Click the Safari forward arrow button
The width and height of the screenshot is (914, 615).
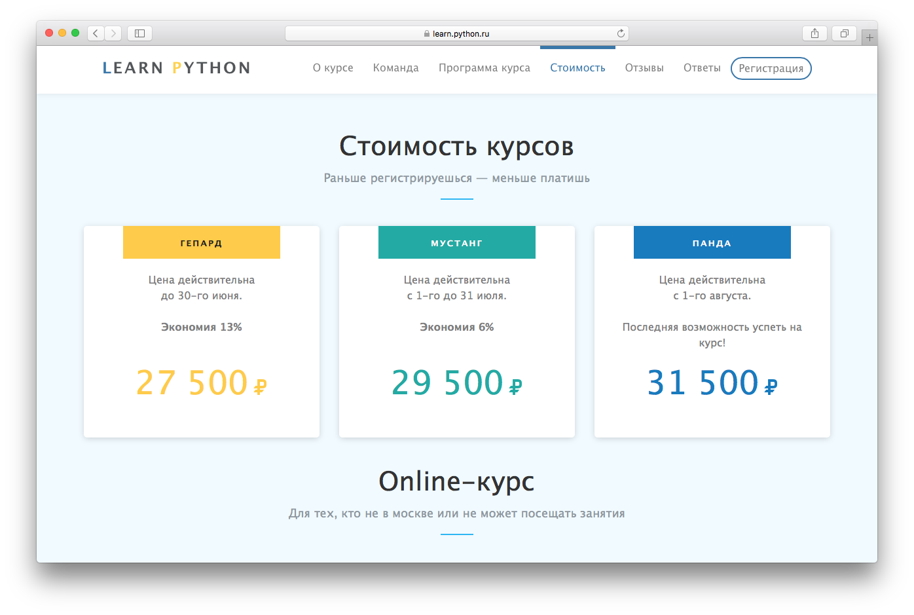click(x=113, y=33)
